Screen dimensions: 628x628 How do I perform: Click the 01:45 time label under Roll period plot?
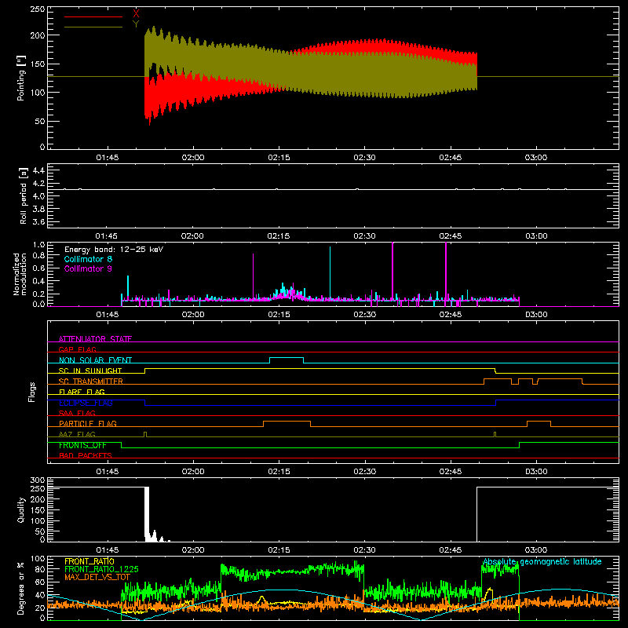point(107,236)
